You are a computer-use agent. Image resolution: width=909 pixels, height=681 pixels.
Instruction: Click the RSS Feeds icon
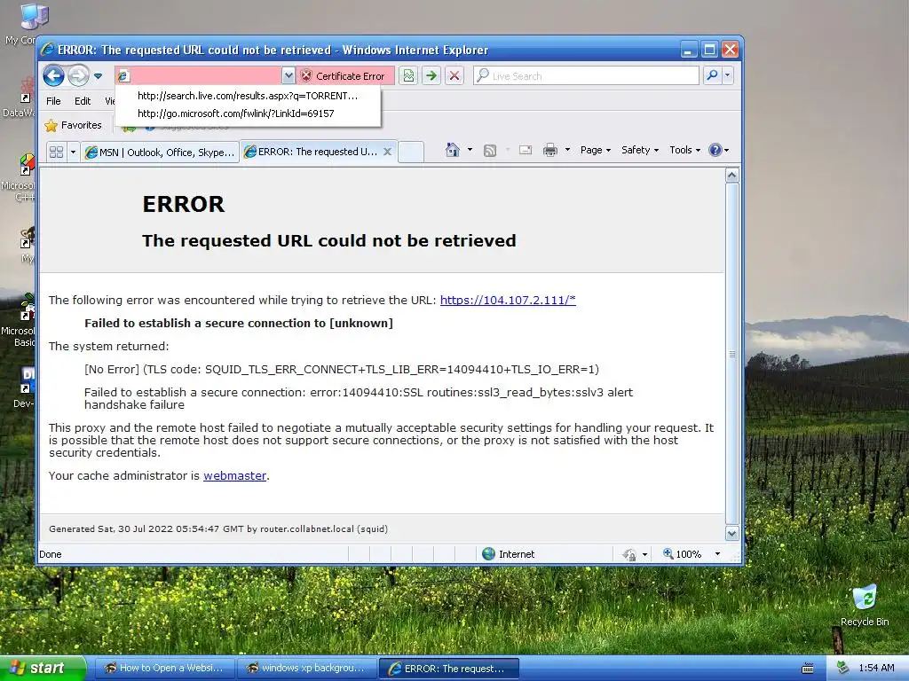(x=490, y=151)
